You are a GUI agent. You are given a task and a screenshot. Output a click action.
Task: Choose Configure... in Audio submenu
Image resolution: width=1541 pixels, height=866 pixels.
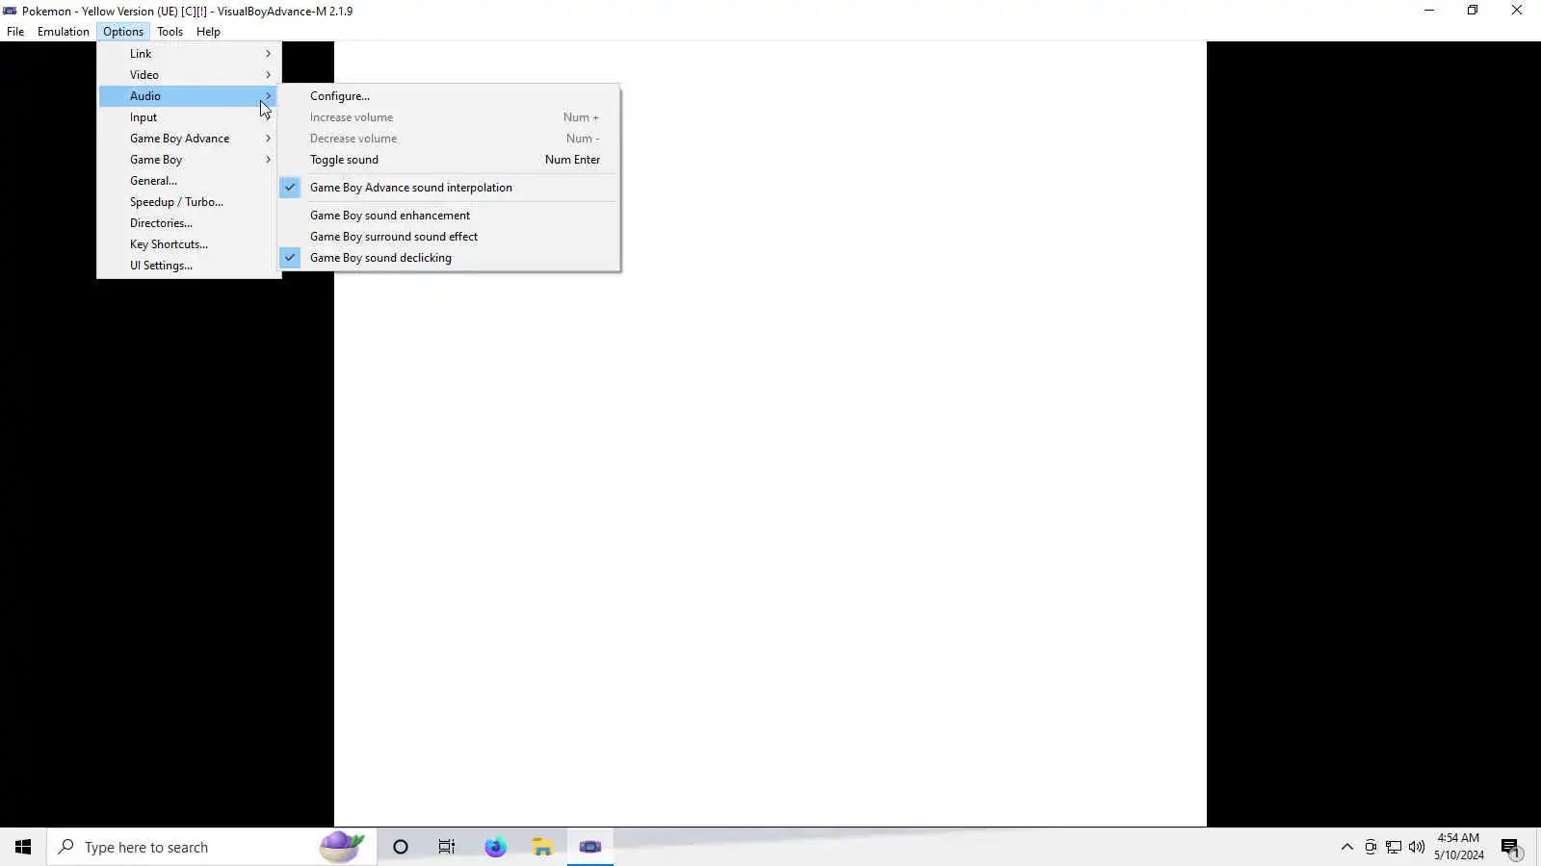pos(449,96)
